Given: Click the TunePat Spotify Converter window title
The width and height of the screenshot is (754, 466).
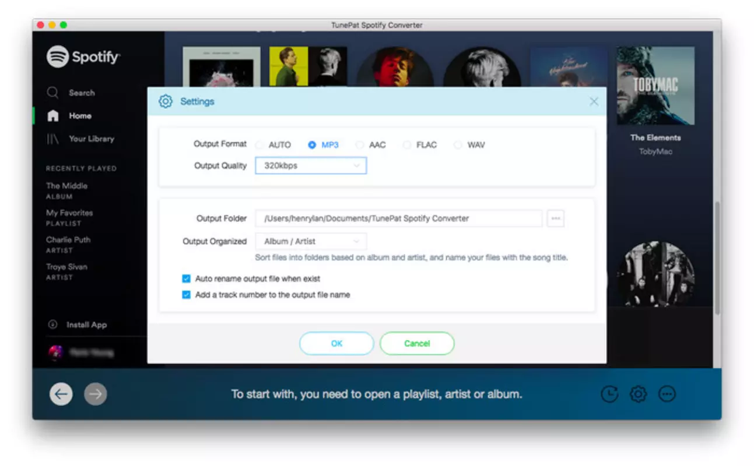Looking at the screenshot, I should (377, 25).
